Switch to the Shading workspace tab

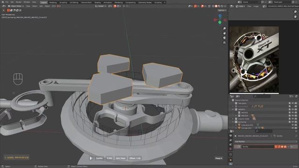click(98, 2)
